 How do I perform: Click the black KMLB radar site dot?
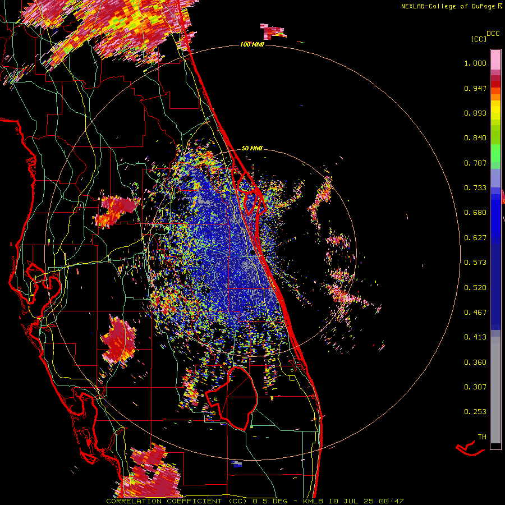pyautogui.click(x=253, y=253)
